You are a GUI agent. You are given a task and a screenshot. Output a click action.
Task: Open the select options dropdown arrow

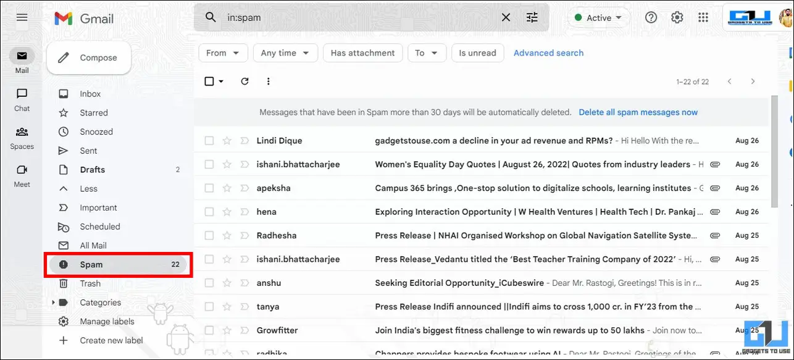(221, 82)
